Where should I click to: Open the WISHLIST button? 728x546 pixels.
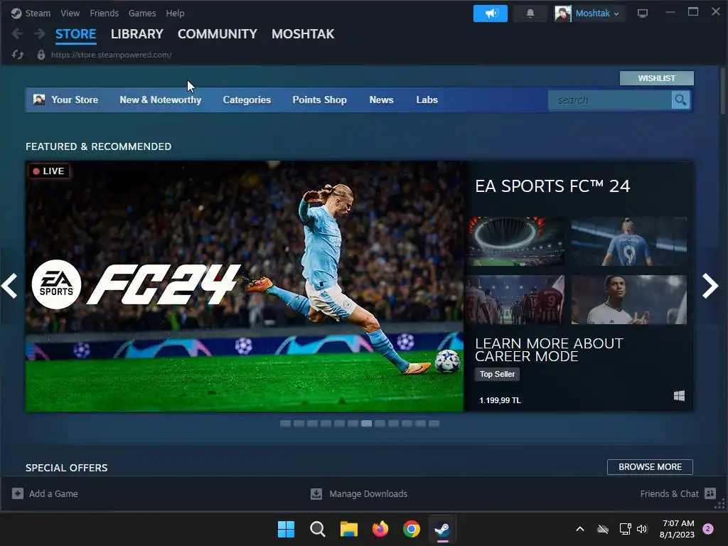click(x=656, y=78)
